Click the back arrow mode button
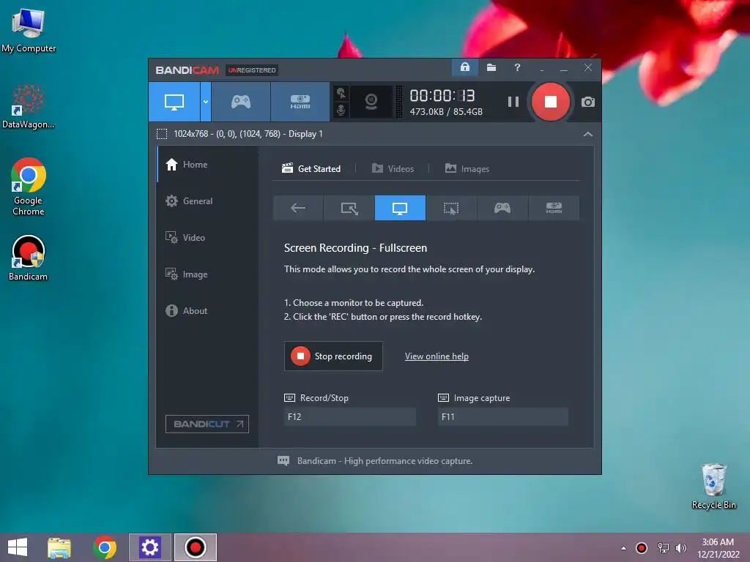 click(x=298, y=208)
